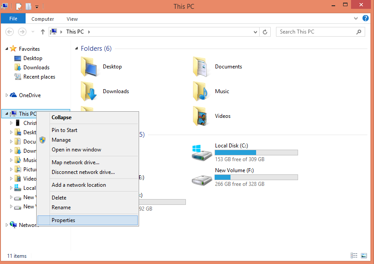Open the Music folder icon
This screenshot has height=264, width=374.
pos(201,91)
